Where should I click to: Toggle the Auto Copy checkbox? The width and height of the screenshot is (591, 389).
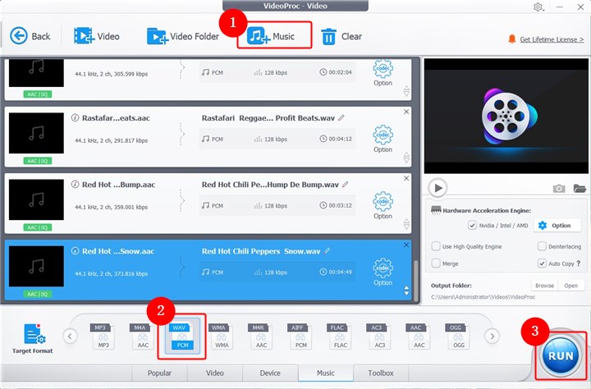(542, 263)
